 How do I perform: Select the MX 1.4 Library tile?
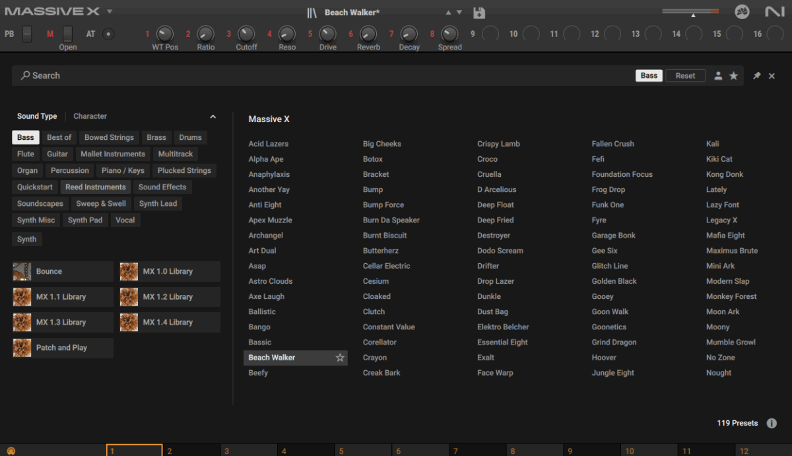(170, 323)
